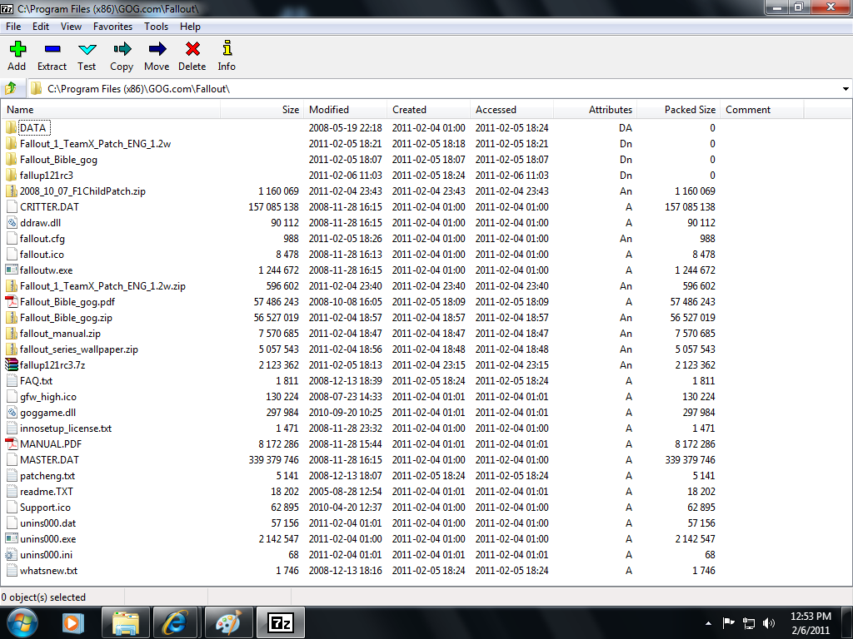Viewport: 853px width, 639px height.
Task: Select the fallout.cfg file name
Action: (x=42, y=239)
